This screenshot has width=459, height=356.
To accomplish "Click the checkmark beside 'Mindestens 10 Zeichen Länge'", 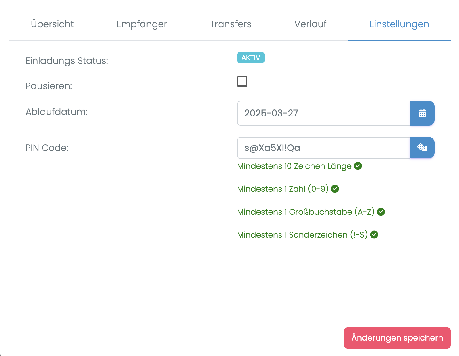I will [x=358, y=166].
